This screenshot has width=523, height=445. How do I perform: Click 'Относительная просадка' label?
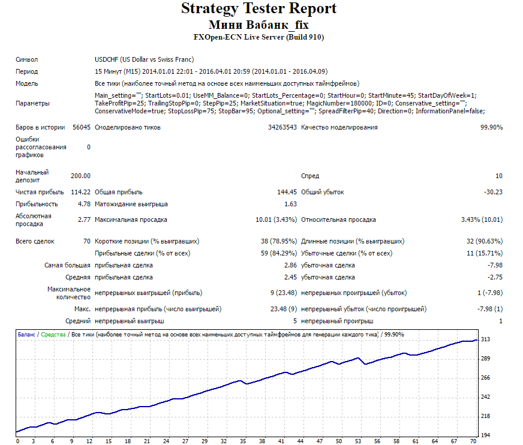point(338,220)
